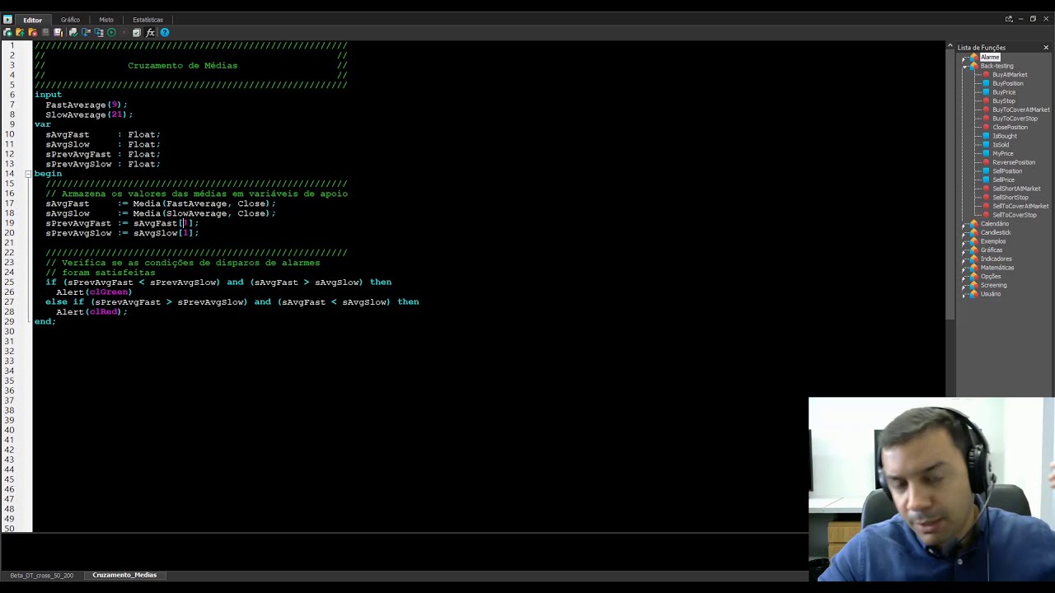Click the folder with red X icon
The height and width of the screenshot is (593, 1055).
click(32, 32)
